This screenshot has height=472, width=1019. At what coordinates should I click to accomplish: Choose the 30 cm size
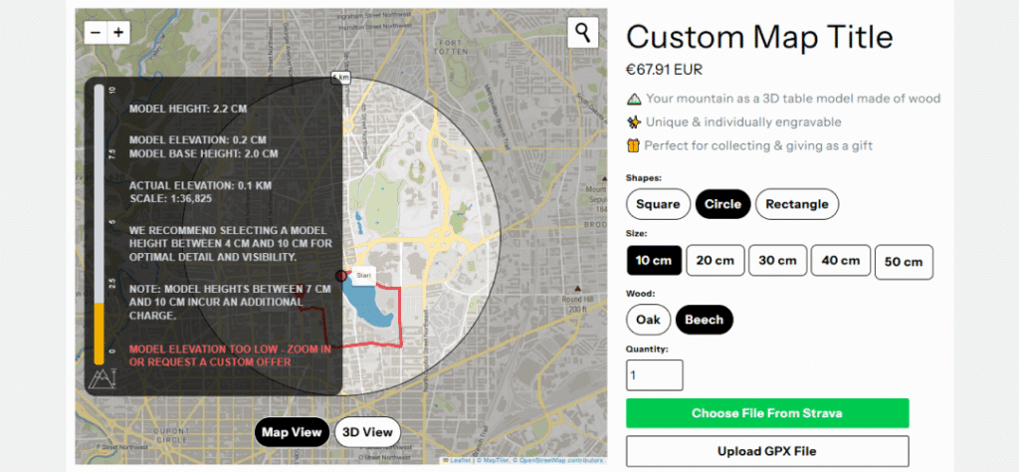click(x=777, y=260)
